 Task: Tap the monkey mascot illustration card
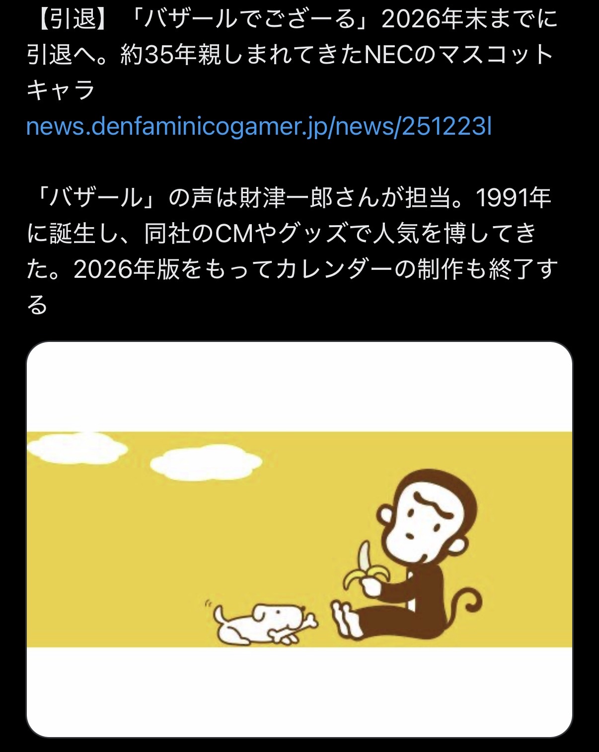pyautogui.click(x=299, y=539)
